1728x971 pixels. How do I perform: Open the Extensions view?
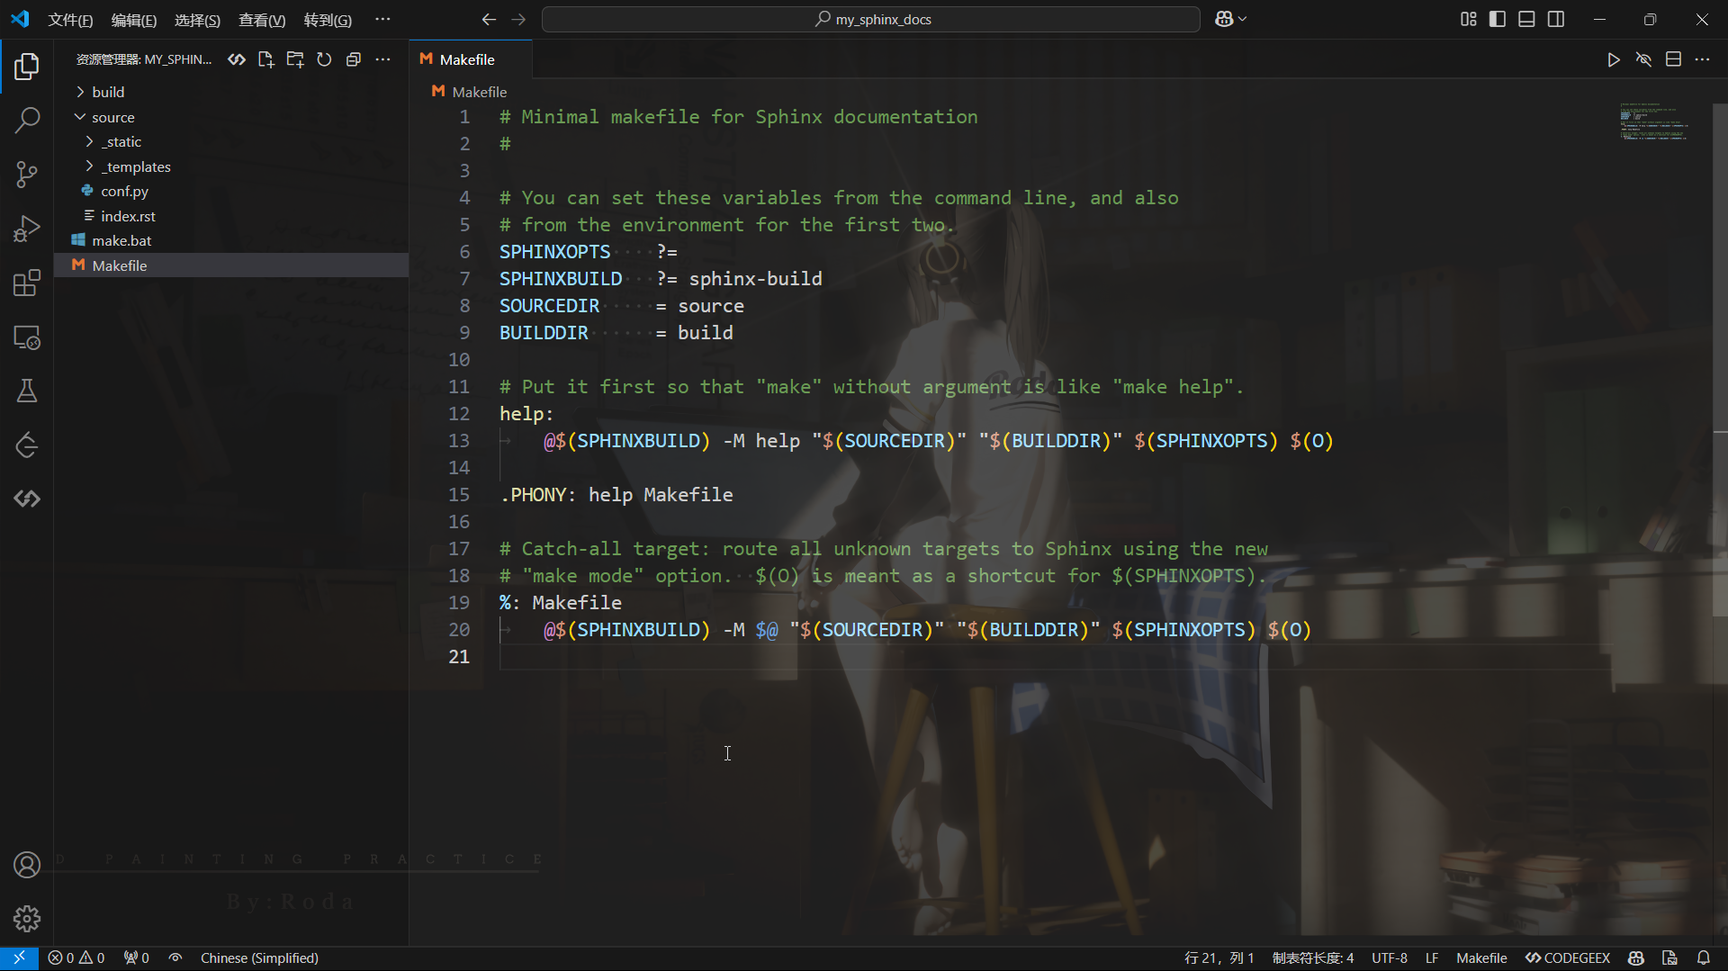point(27,283)
